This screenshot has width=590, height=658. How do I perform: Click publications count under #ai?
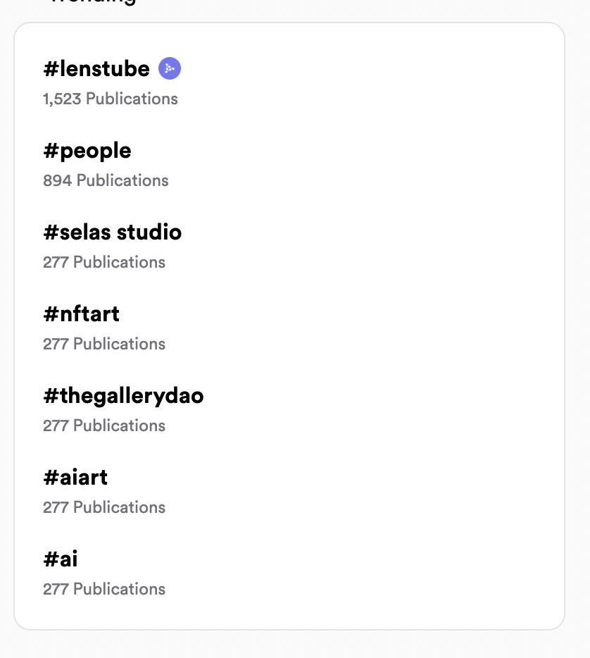coord(104,589)
